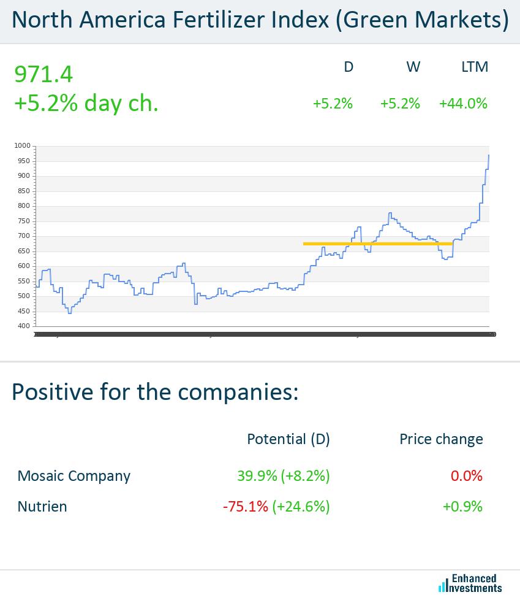The width and height of the screenshot is (520, 595).
Task: Click the North America Fertilizer Index title
Action: point(260,20)
